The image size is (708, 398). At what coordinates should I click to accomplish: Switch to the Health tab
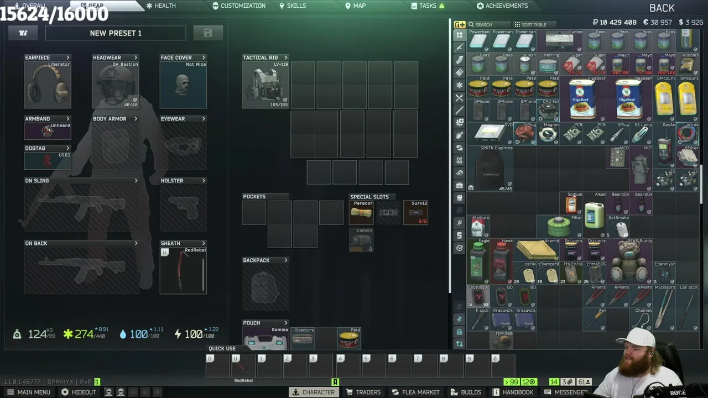tap(161, 6)
